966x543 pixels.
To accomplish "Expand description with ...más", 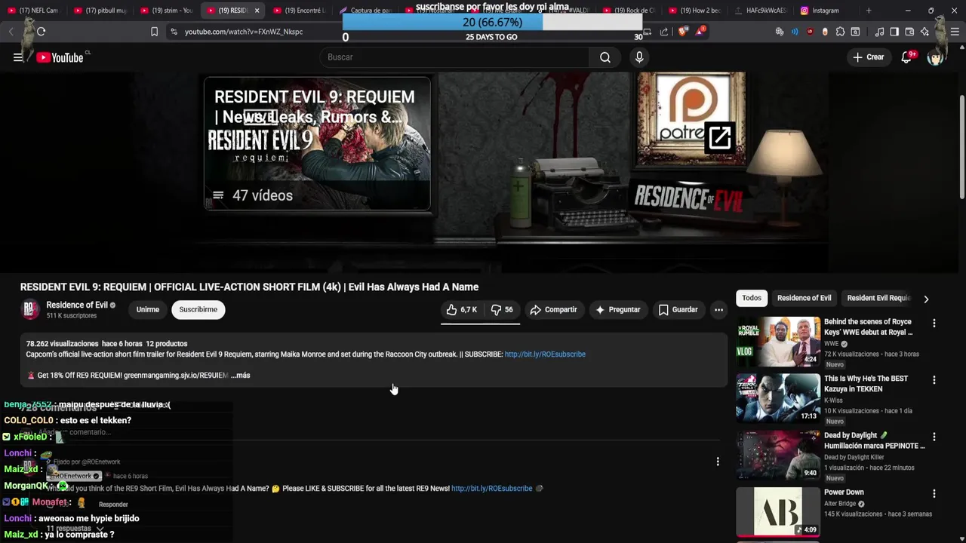I will [x=240, y=376].
